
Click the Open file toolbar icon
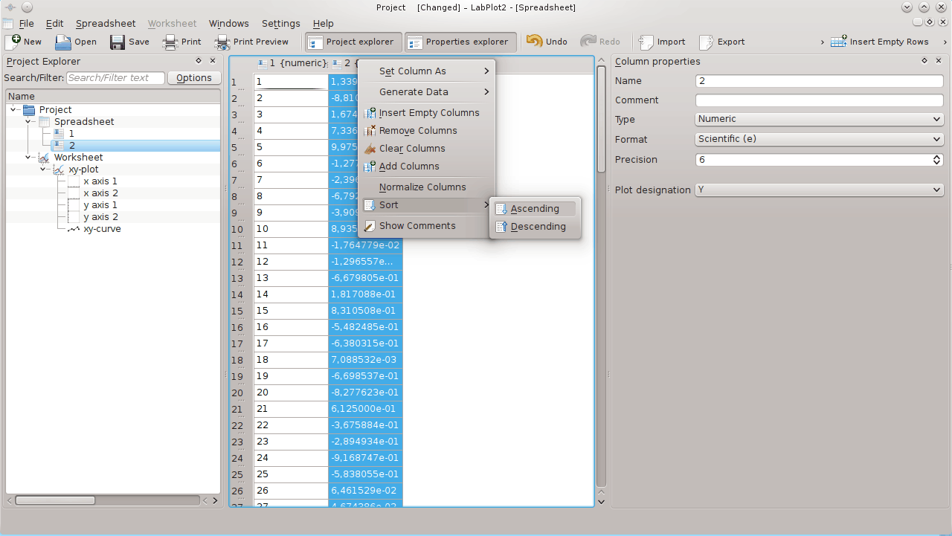click(x=63, y=42)
